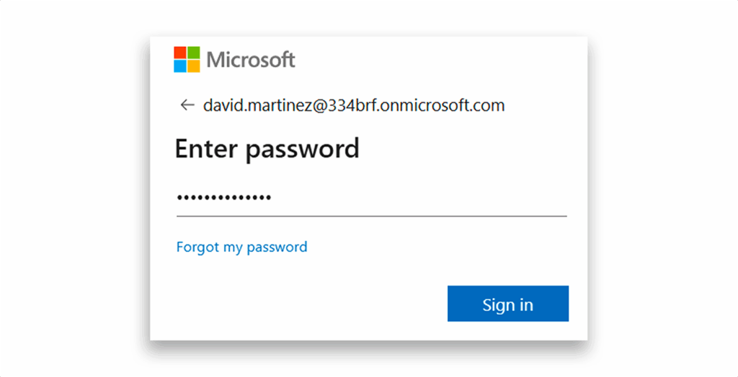Click the back arrow beside the email
Viewport: 738px width, 377px height.
[187, 105]
